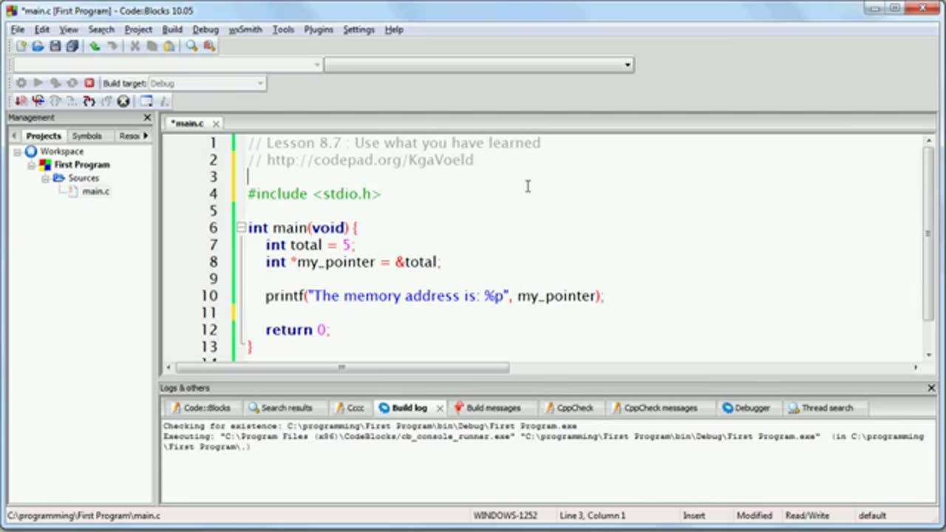946x532 pixels.
Task: Save the current file using the floppy icon
Action: click(x=55, y=46)
